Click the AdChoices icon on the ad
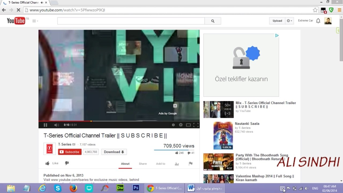Screen dimensions: 343x193 point(277,35)
